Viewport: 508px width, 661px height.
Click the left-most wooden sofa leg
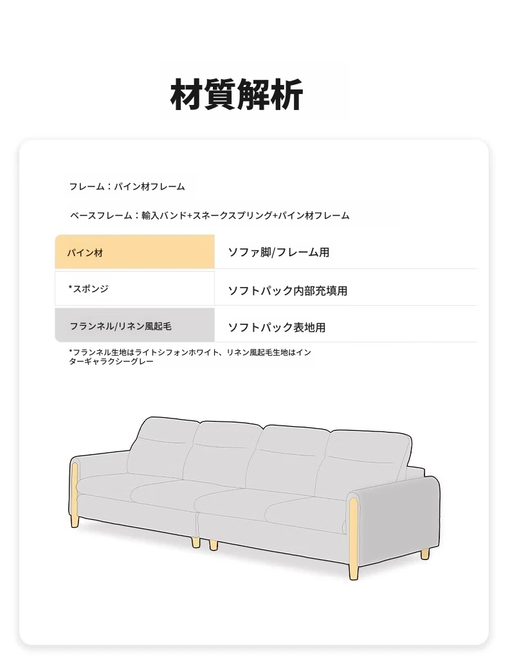pyautogui.click(x=75, y=522)
